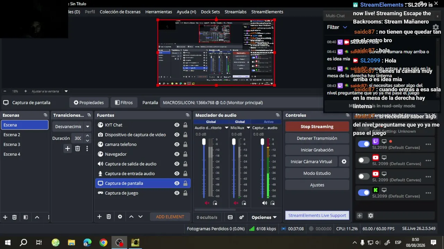Image resolution: width=444 pixels, height=249 pixels.
Task: Click the ADD ELEMENT button
Action: click(170, 217)
